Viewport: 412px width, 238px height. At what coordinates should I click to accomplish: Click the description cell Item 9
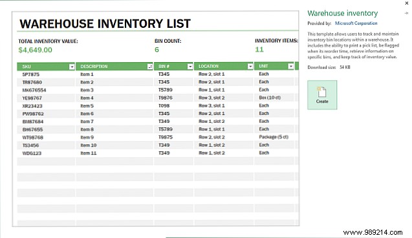tap(87, 137)
